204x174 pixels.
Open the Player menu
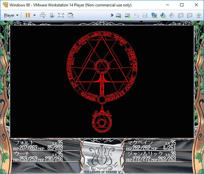click(11, 15)
